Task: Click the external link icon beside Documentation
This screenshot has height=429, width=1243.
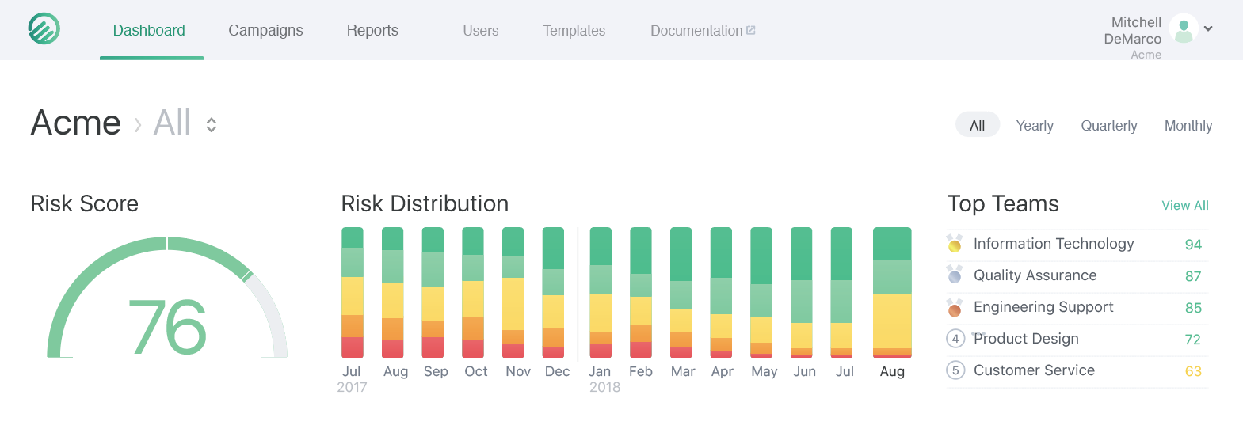Action: coord(751,30)
